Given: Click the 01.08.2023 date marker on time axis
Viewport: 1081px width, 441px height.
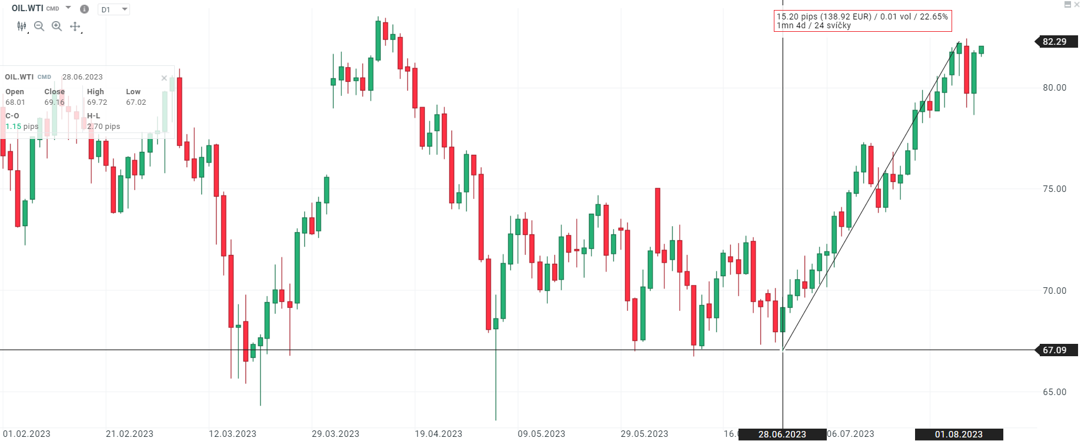Looking at the screenshot, I should (x=959, y=435).
